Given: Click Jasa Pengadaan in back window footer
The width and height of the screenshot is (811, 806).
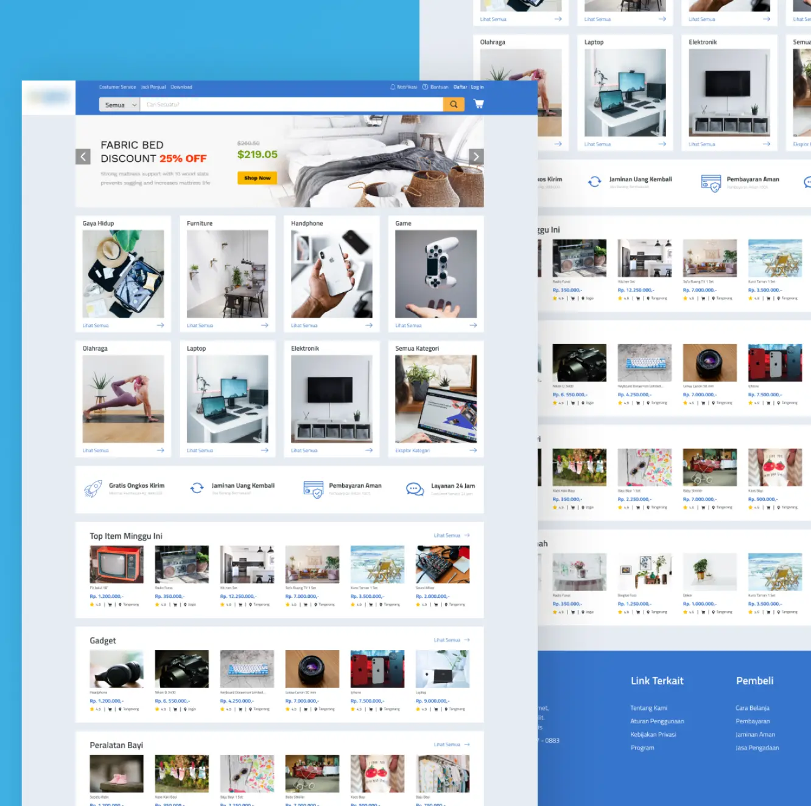Looking at the screenshot, I should (757, 748).
